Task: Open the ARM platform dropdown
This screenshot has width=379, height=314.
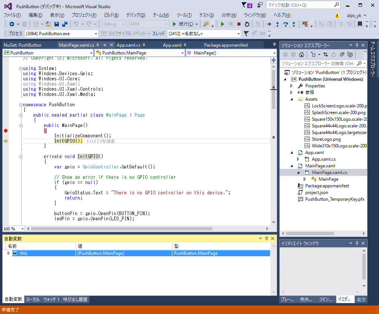Action: click(148, 24)
